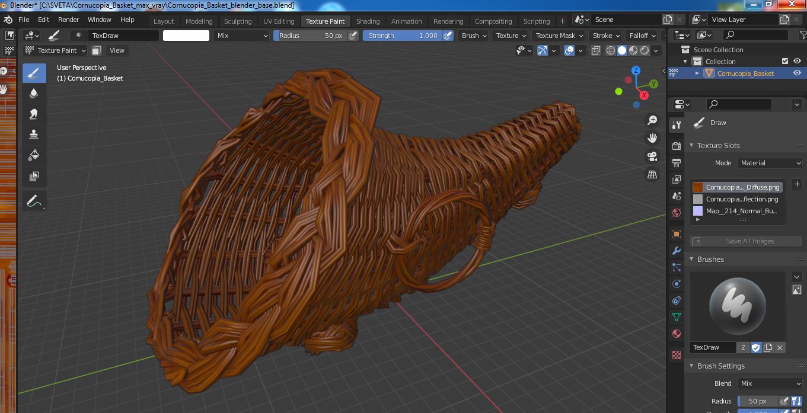Open the header blend mode Mix dropdown
The width and height of the screenshot is (807, 413).
(242, 36)
